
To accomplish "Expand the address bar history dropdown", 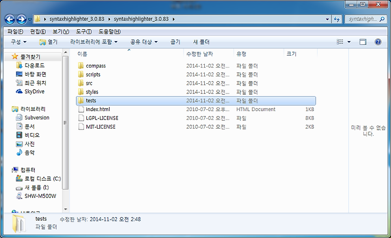I will pos(327,19).
